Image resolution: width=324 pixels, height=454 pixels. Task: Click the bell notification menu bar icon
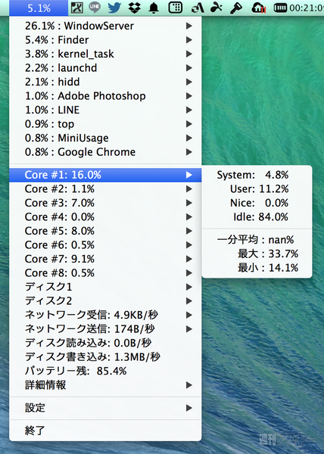[x=154, y=8]
